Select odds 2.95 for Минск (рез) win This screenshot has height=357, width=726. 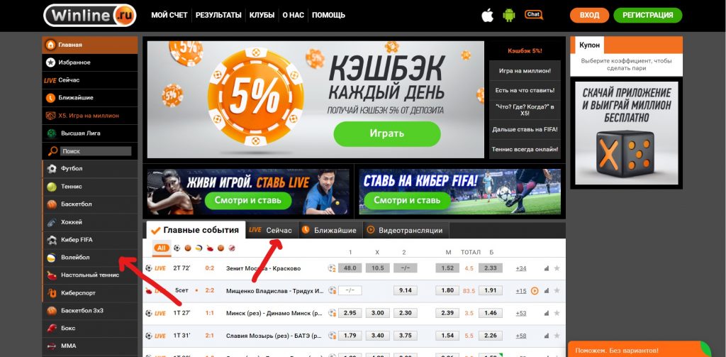(350, 313)
